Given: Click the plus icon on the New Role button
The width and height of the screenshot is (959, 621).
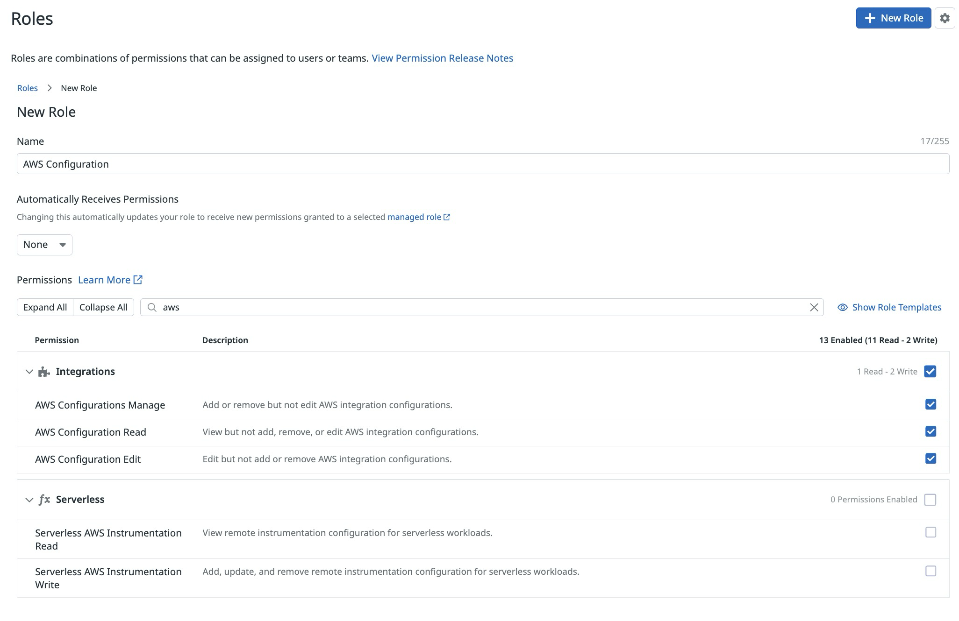Looking at the screenshot, I should (x=870, y=18).
